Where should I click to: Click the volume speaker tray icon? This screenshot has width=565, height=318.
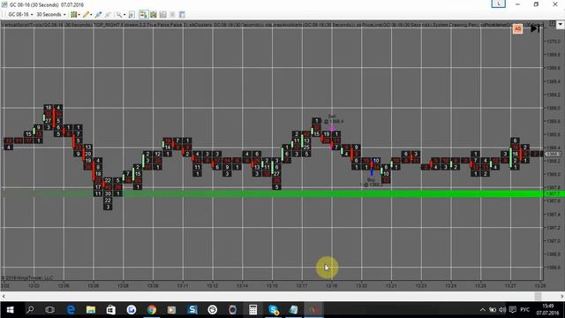[502, 310]
